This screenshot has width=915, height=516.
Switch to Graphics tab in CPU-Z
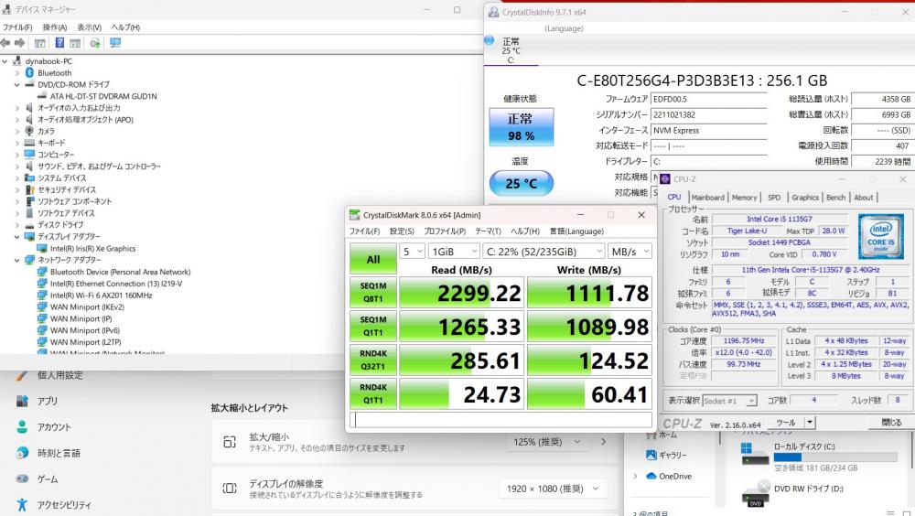click(805, 198)
